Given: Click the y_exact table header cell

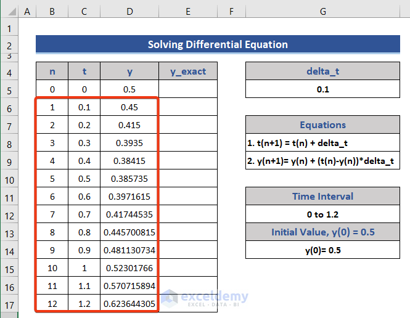Looking at the screenshot, I should click(188, 71).
